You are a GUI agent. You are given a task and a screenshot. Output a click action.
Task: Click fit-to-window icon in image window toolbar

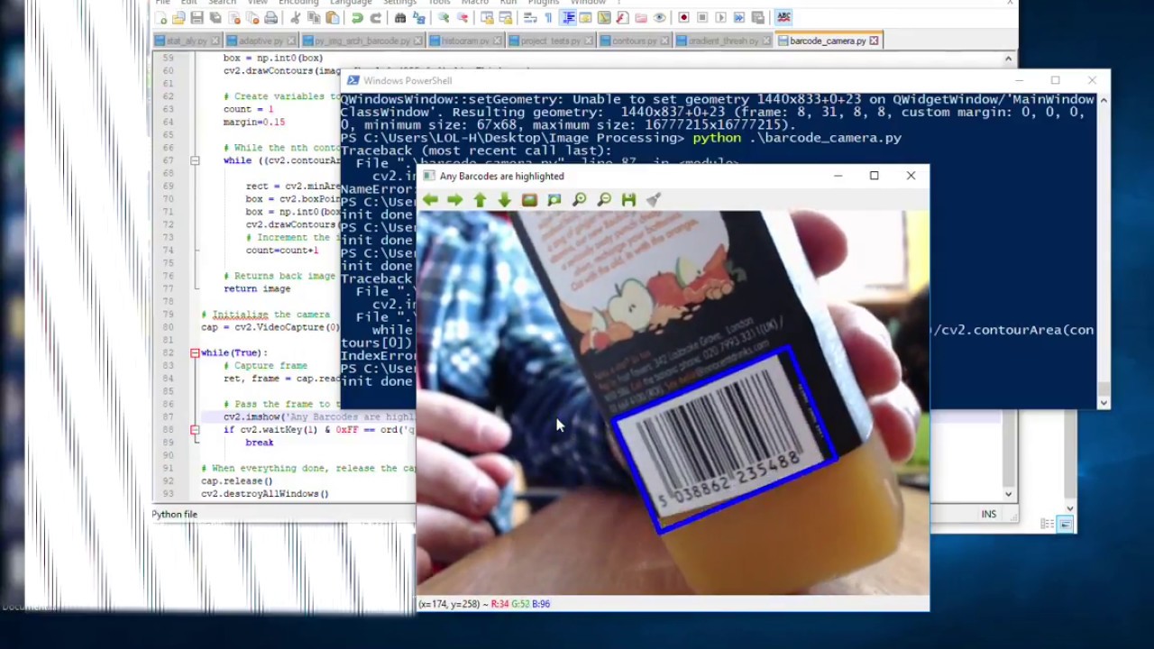click(554, 199)
